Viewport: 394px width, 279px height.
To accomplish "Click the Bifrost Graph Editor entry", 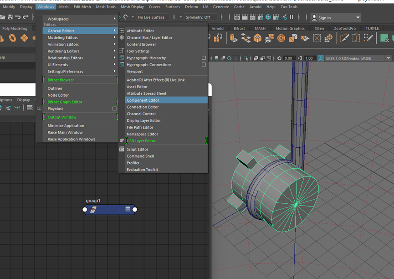I will click(80, 102).
